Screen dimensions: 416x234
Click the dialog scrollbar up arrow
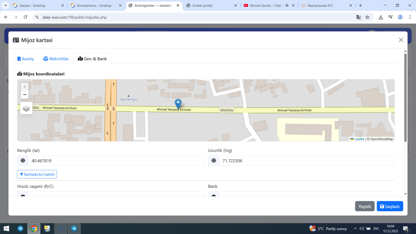[x=405, y=51]
